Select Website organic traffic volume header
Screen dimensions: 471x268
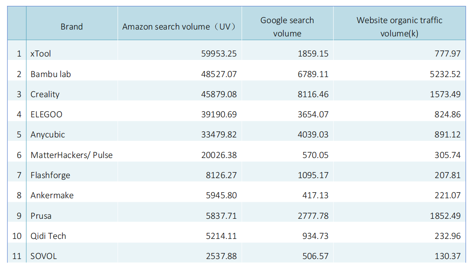point(399,27)
